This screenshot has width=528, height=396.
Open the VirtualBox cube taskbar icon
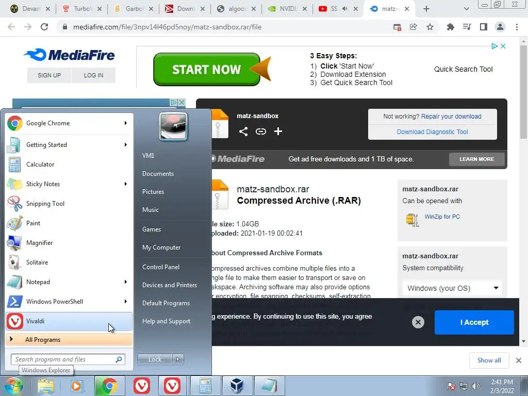[237, 386]
